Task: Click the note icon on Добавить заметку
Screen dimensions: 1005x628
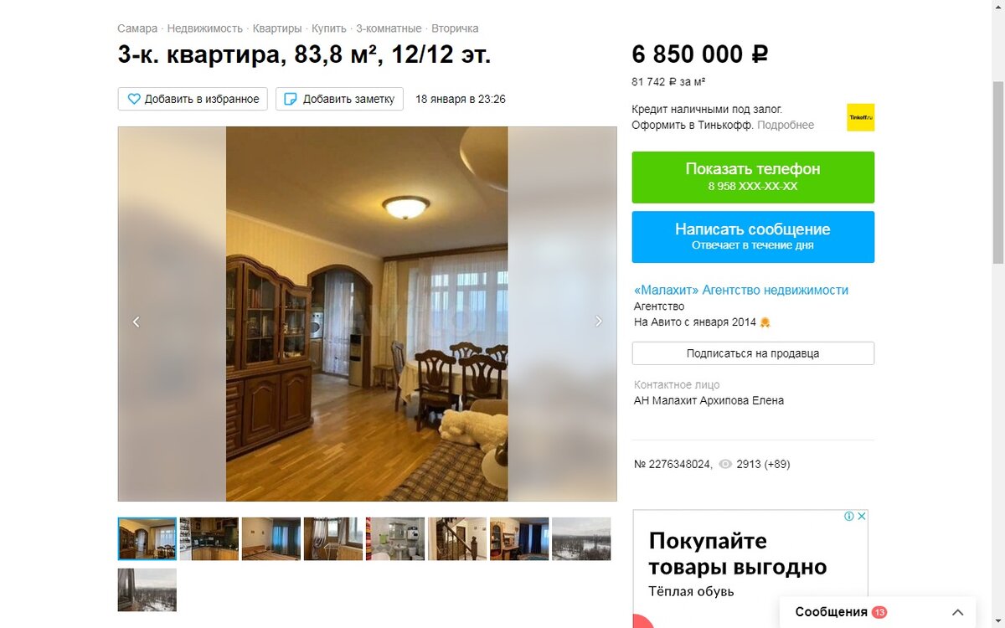Action: (x=291, y=99)
